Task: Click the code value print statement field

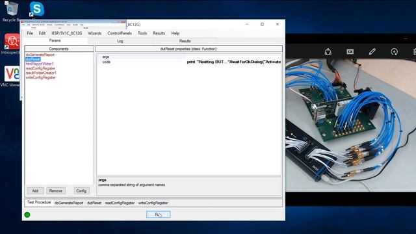Action: click(x=233, y=62)
